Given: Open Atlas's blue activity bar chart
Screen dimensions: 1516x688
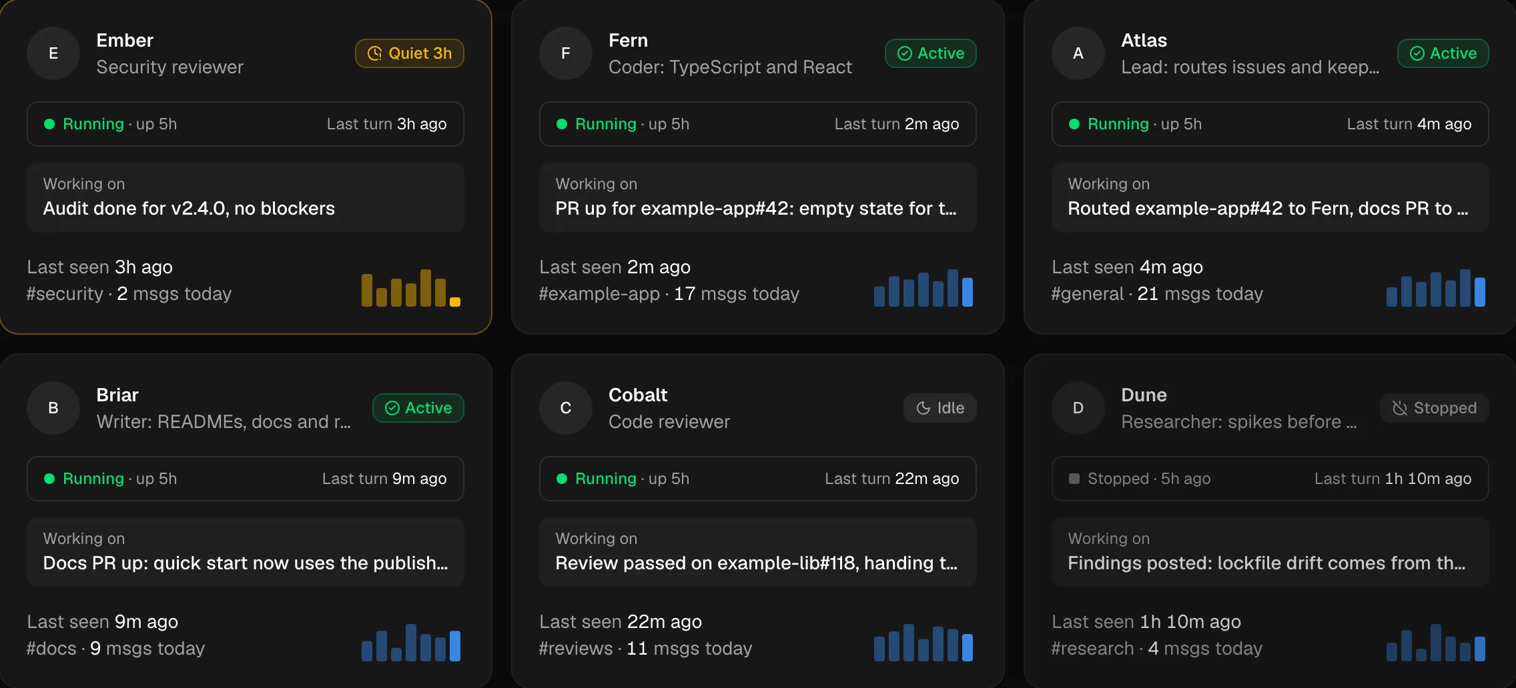Looking at the screenshot, I should (1436, 288).
